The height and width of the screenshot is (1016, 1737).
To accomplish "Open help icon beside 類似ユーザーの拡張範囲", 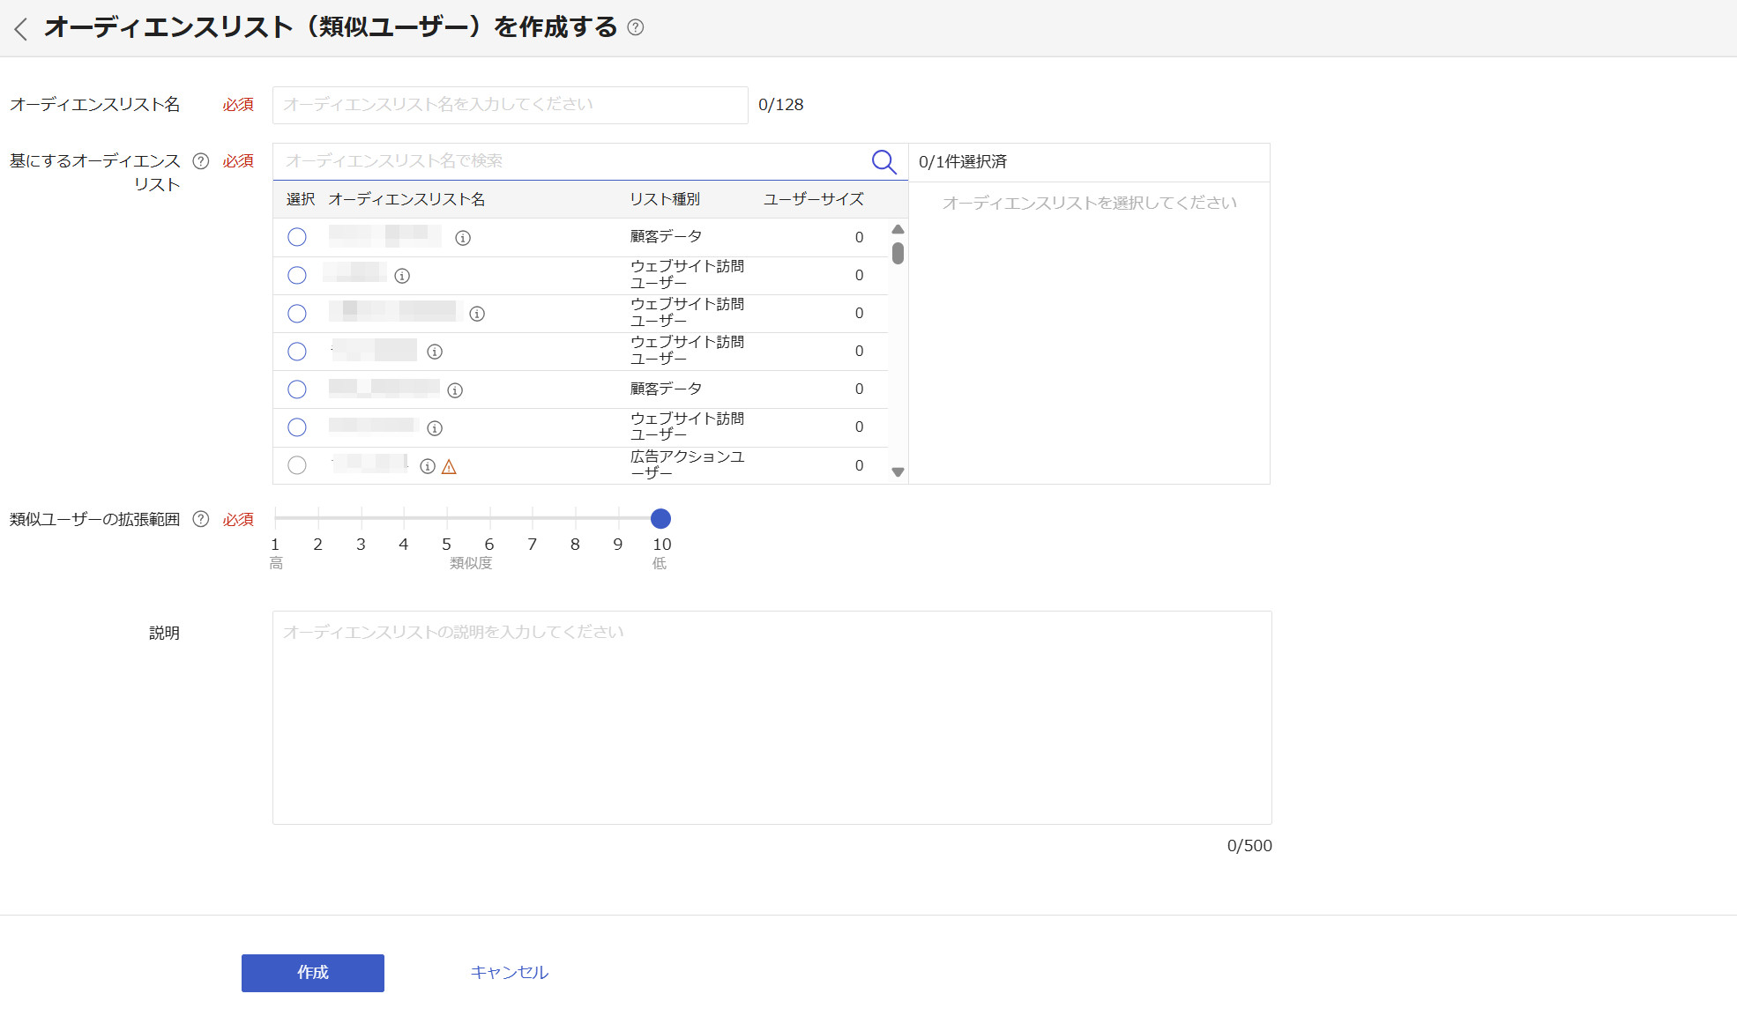I will coord(201,519).
